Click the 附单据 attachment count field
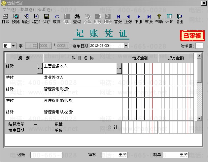 click(199, 46)
